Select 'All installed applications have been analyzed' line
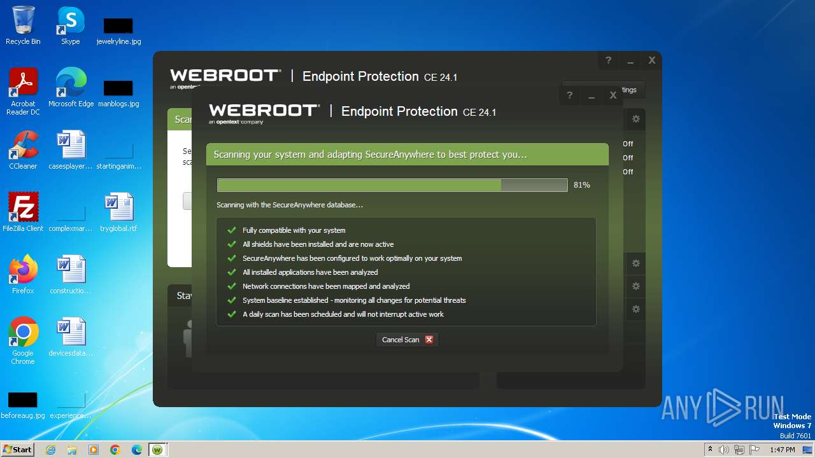The image size is (815, 458). coord(310,272)
